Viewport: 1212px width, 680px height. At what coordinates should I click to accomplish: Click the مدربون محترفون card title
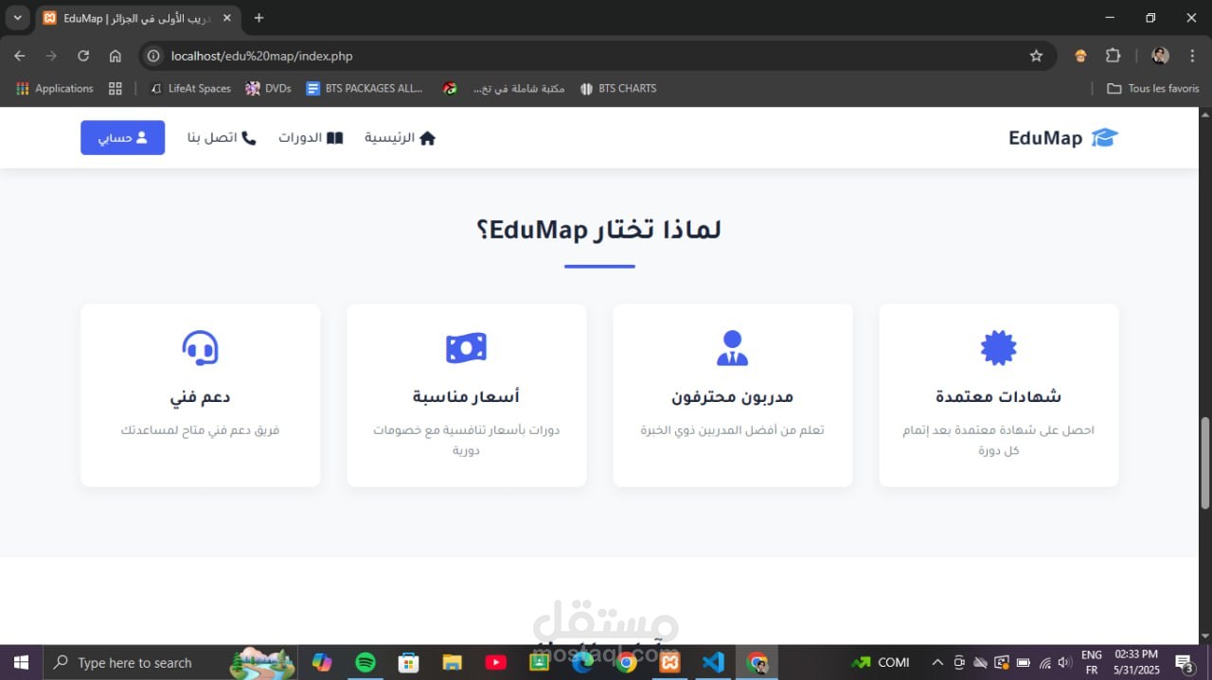732,396
